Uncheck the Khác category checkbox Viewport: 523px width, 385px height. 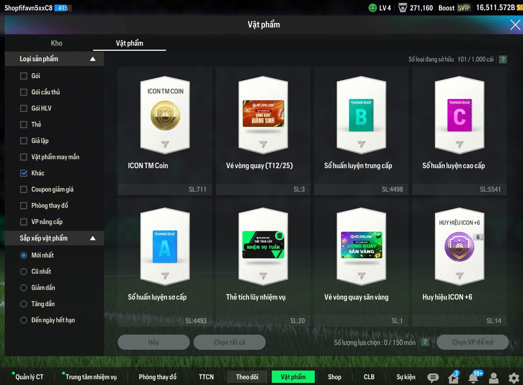pyautogui.click(x=24, y=173)
